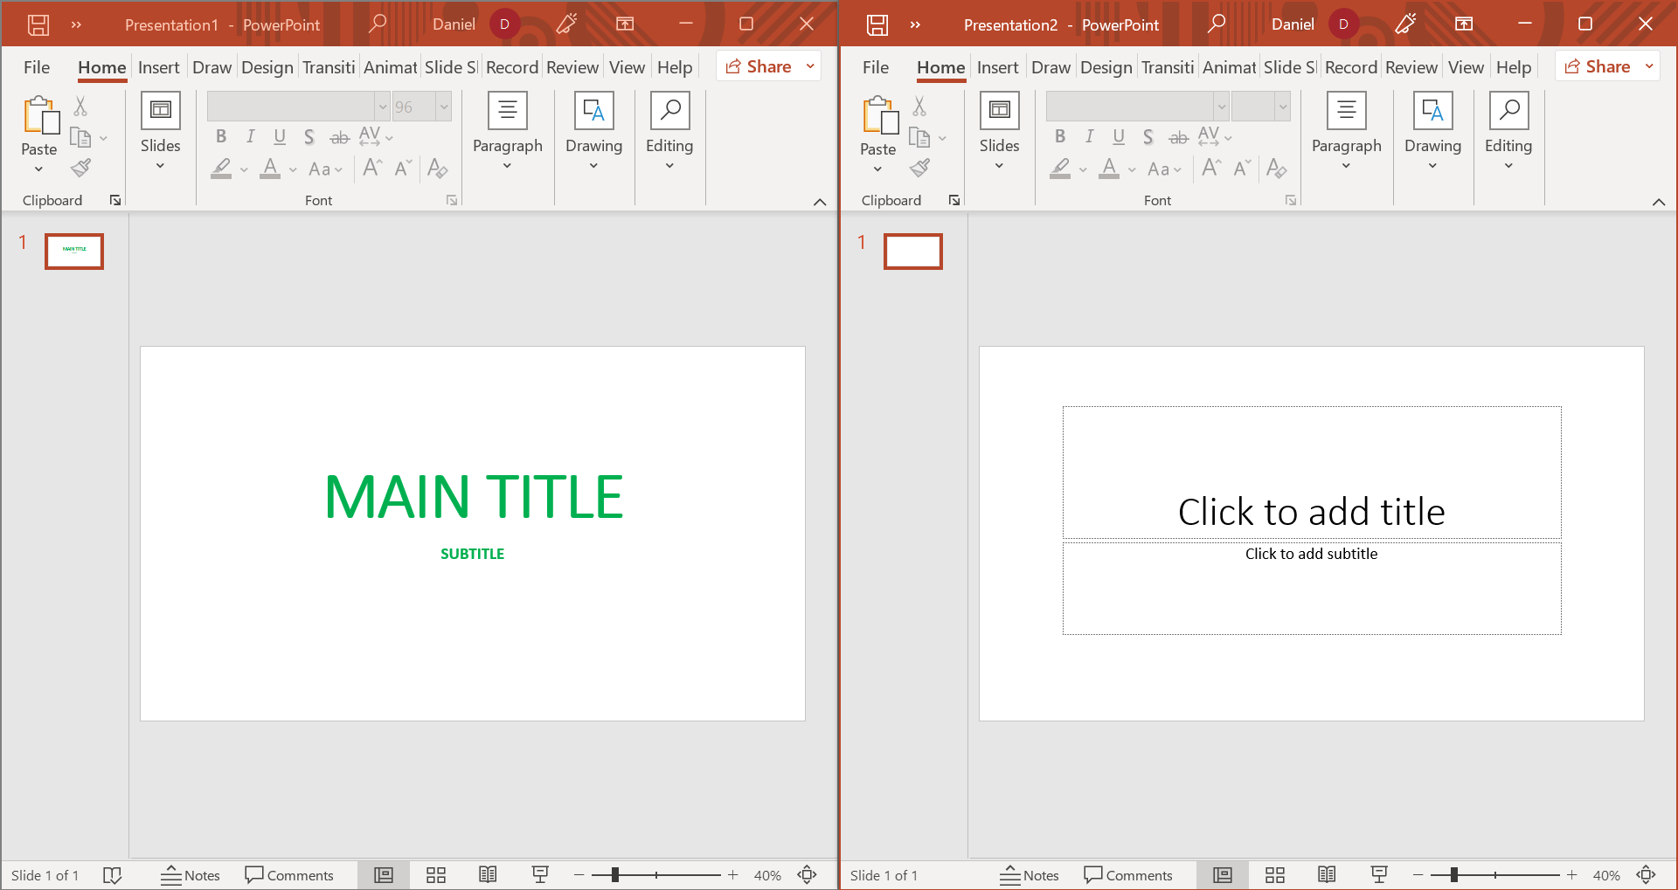Click Fit slide to window in Presentation2
The width and height of the screenshot is (1678, 890).
[x=1647, y=874]
